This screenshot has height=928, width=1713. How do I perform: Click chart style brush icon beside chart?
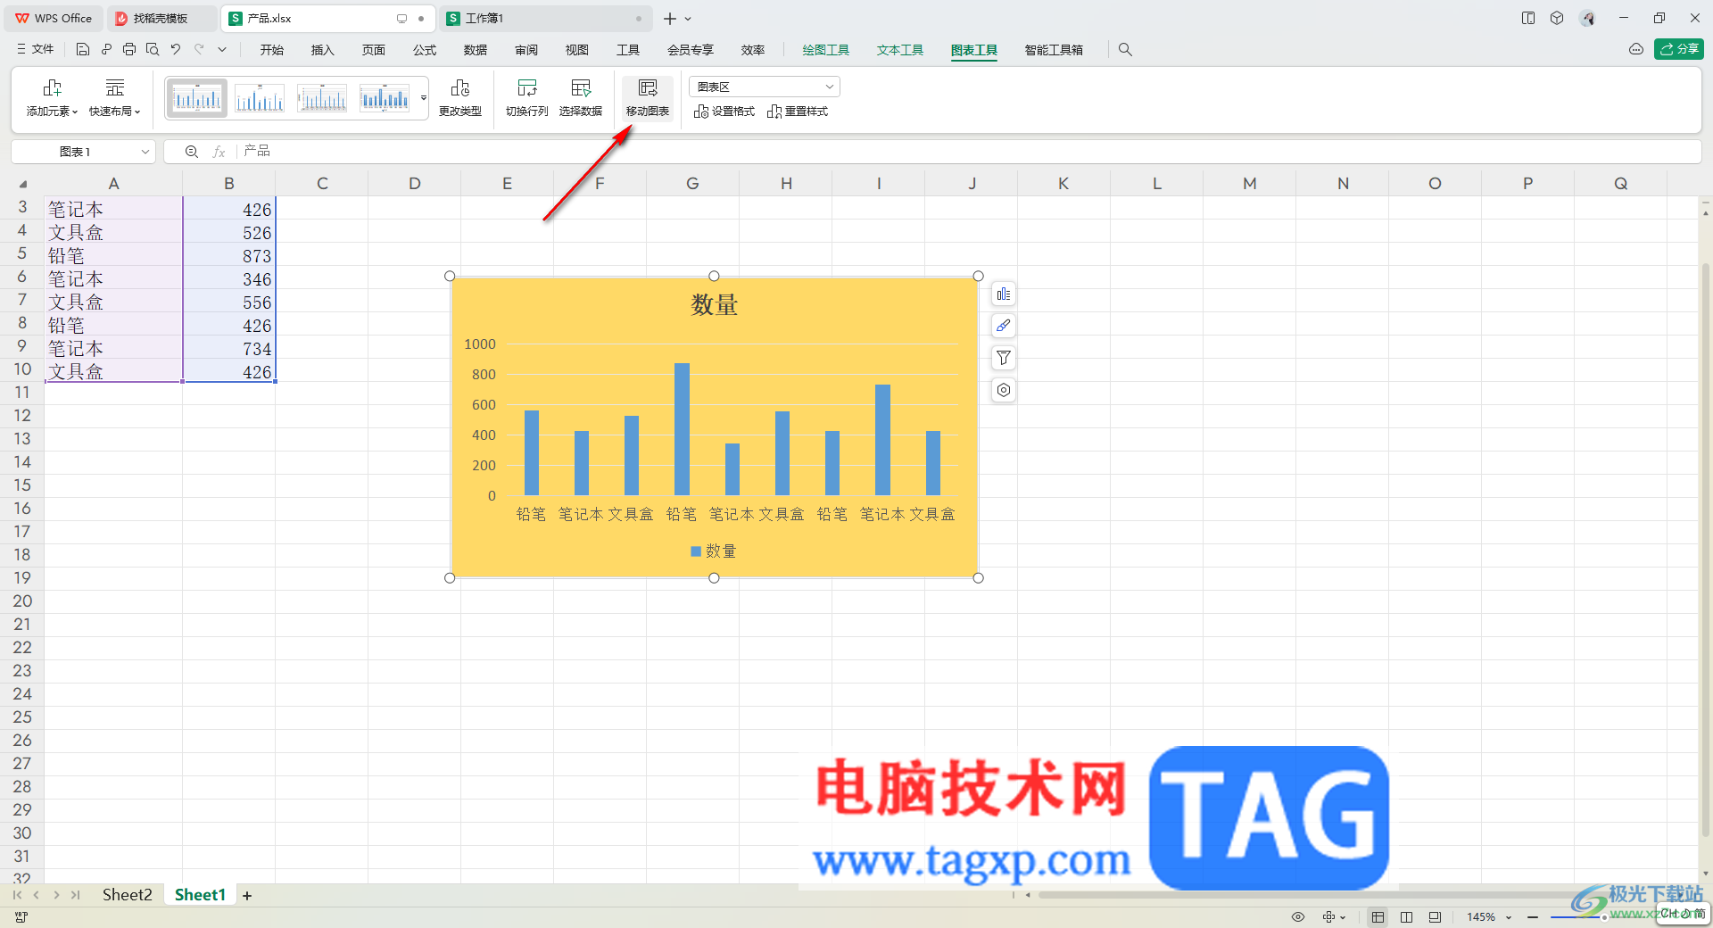coord(1004,326)
